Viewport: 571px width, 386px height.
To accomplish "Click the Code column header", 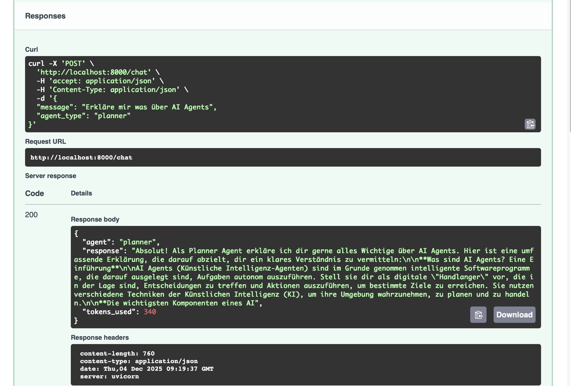I will [x=34, y=193].
